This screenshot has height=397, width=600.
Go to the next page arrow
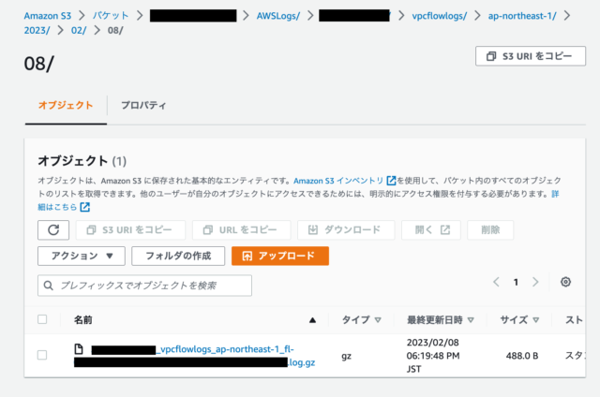point(535,282)
